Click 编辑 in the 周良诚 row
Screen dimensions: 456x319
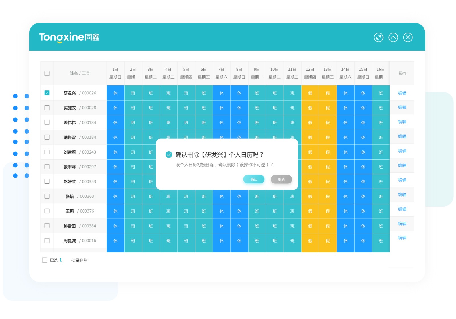[402, 238]
